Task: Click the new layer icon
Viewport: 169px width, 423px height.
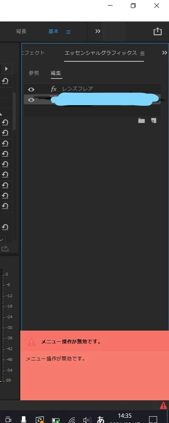Action: pos(153,121)
